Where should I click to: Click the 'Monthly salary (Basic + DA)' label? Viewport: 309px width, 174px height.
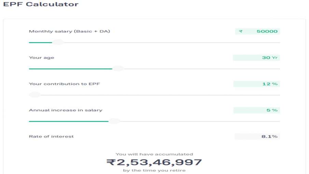(x=69, y=31)
